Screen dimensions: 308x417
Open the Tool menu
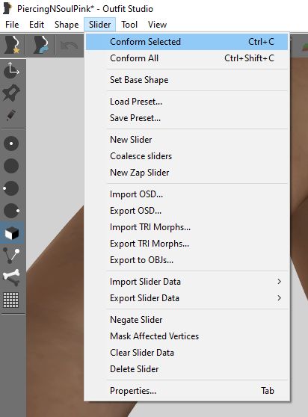(x=129, y=25)
